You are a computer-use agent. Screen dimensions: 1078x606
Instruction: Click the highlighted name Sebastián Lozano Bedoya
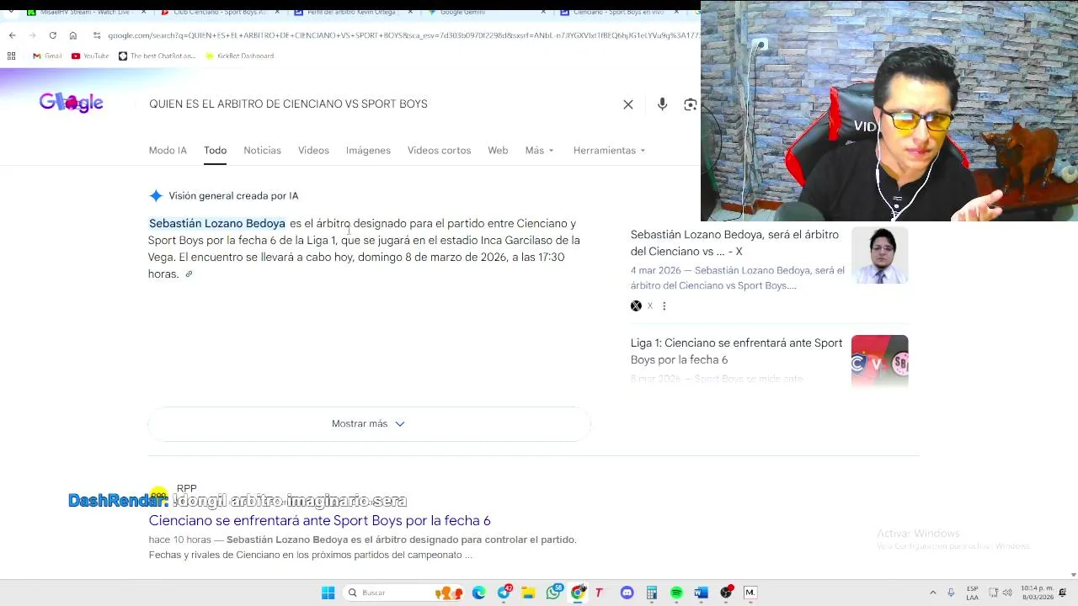coord(217,223)
